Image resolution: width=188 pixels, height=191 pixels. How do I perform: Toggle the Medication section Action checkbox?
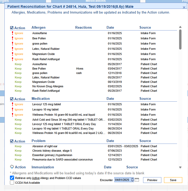(x=12, y=99)
